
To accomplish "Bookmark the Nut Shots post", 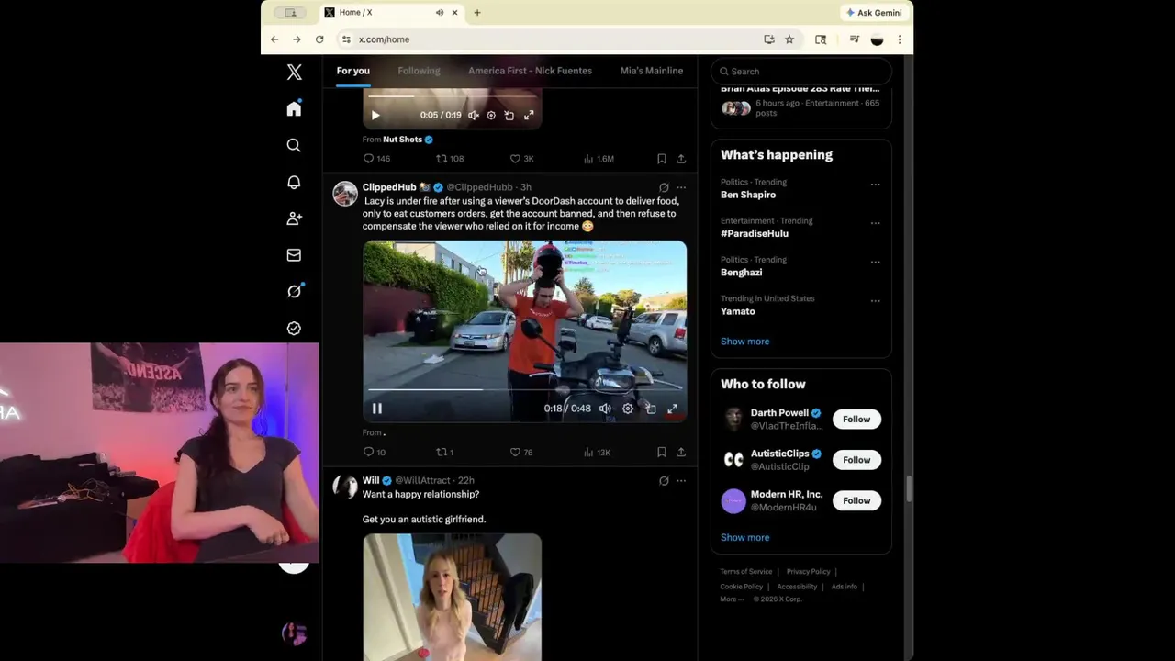I will coord(661,158).
